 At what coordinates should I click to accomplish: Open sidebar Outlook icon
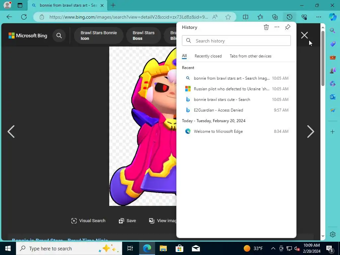pos(333,97)
